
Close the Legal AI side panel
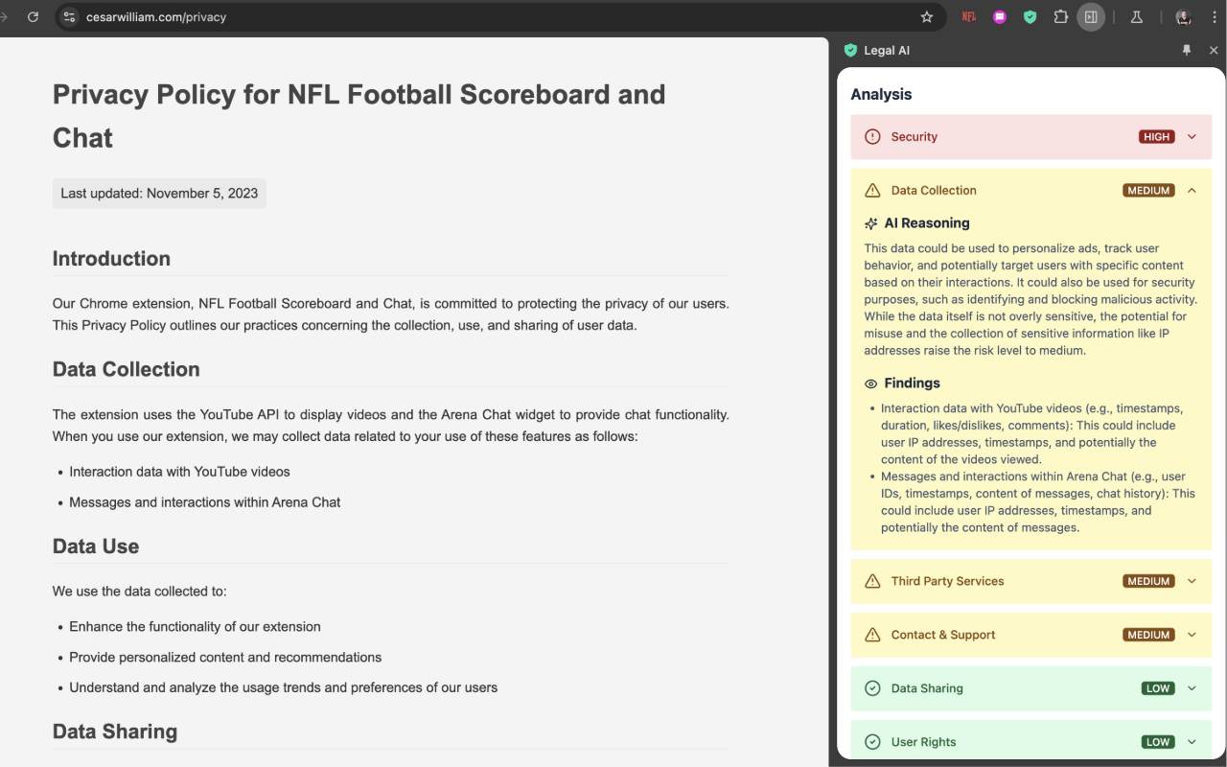(1214, 50)
